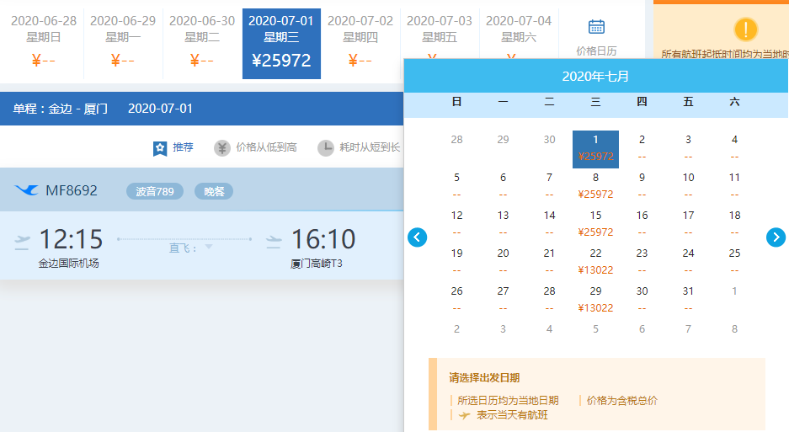Pick July 25 in the calendar
789x432 pixels.
pos(734,262)
